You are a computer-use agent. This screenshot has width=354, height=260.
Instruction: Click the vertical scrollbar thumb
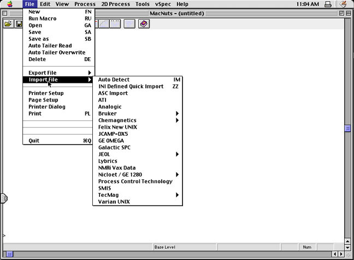(347, 129)
